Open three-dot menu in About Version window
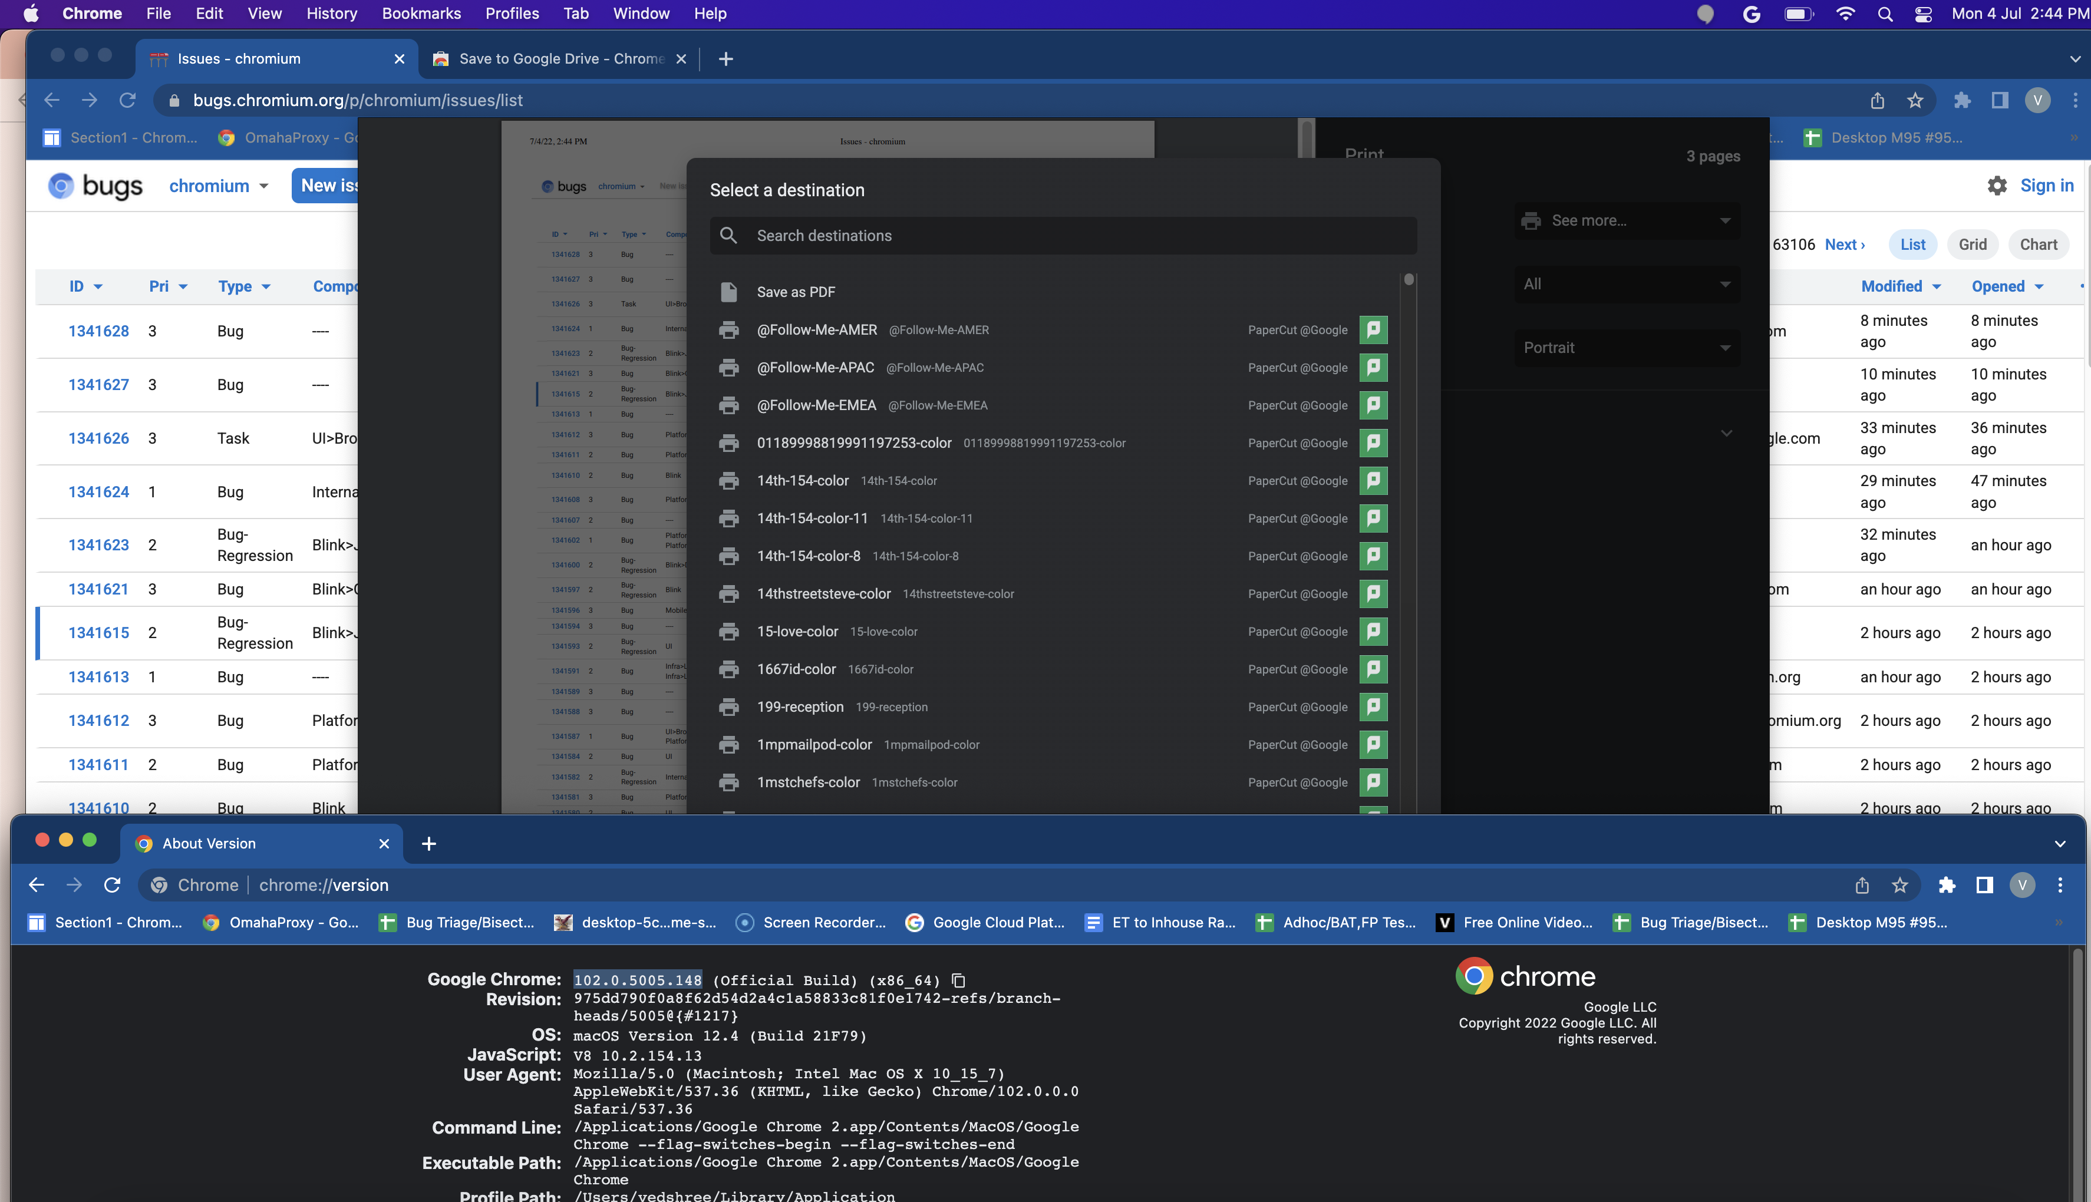This screenshot has width=2091, height=1202. (2060, 885)
